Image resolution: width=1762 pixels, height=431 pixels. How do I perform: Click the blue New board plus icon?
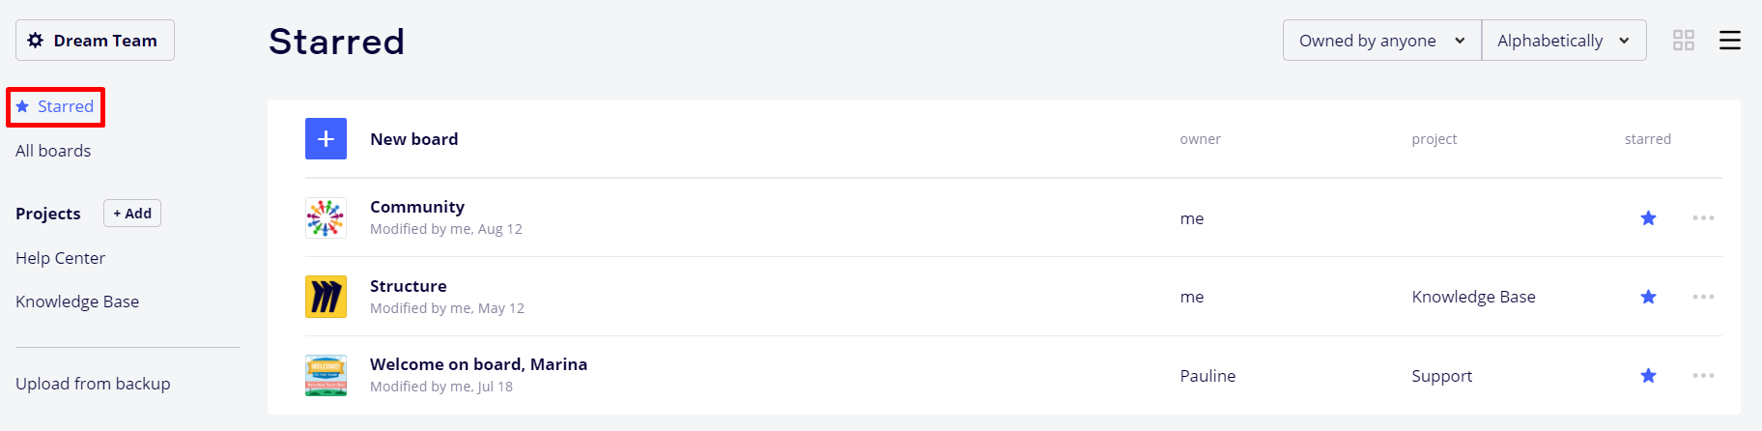[x=326, y=139]
